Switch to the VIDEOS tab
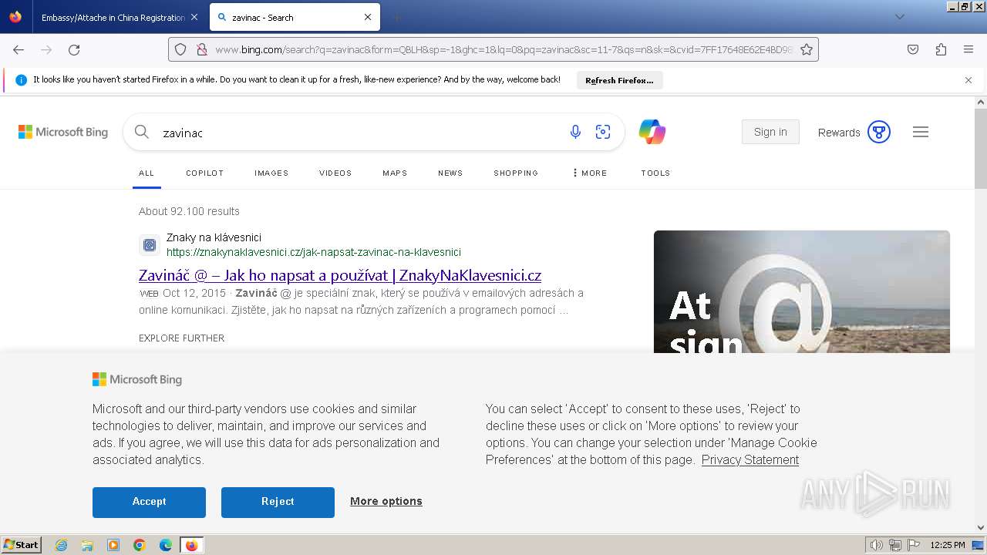Viewport: 987px width, 555px height. pyautogui.click(x=335, y=173)
